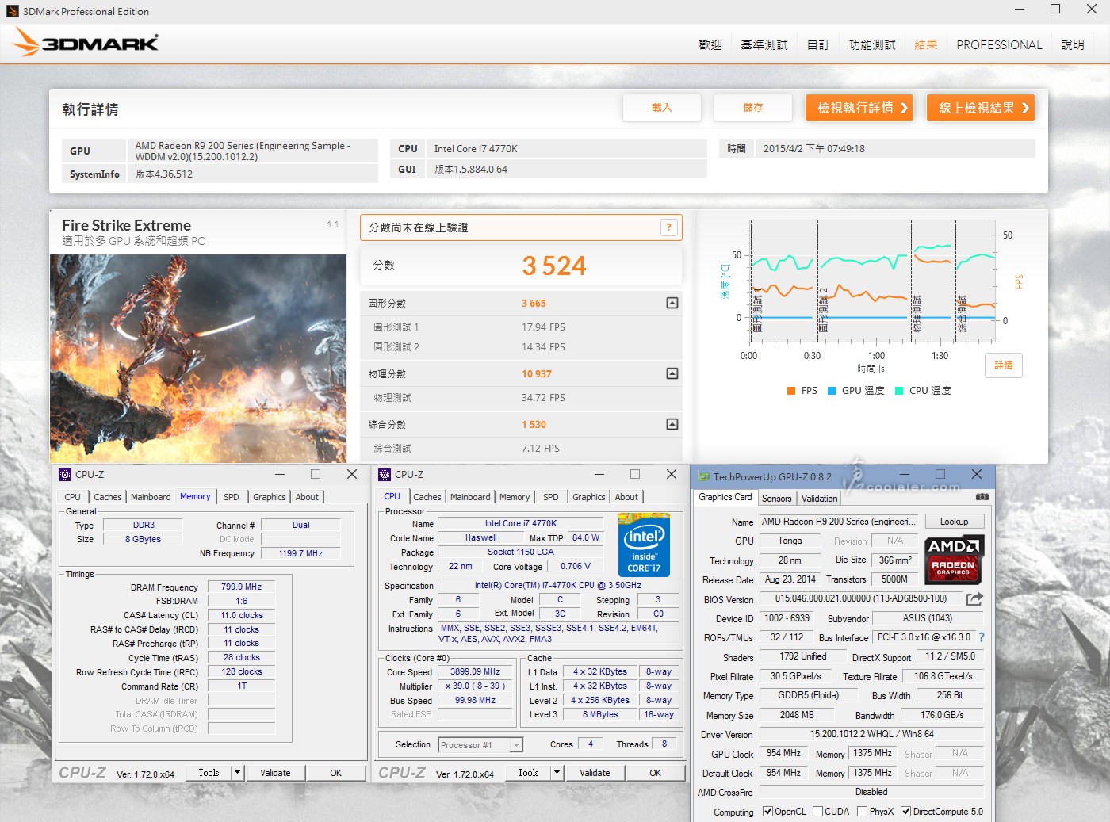Toggle the PhysX checkbox in GPU-Z

(x=862, y=812)
